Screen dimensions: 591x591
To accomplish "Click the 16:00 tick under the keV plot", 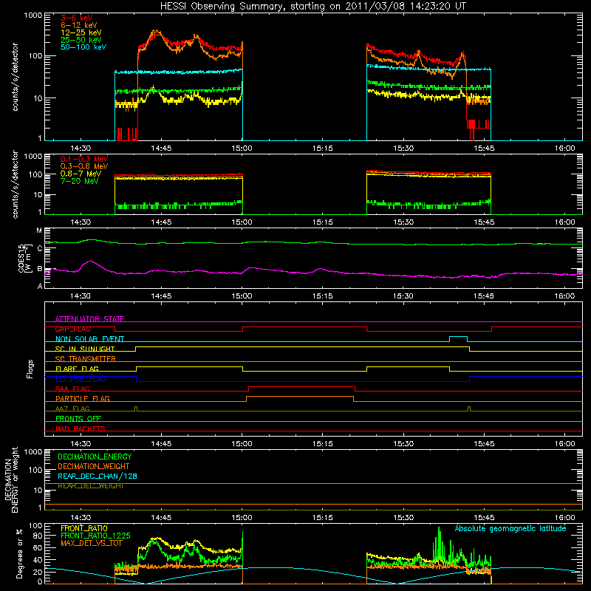I will pyautogui.click(x=564, y=148).
